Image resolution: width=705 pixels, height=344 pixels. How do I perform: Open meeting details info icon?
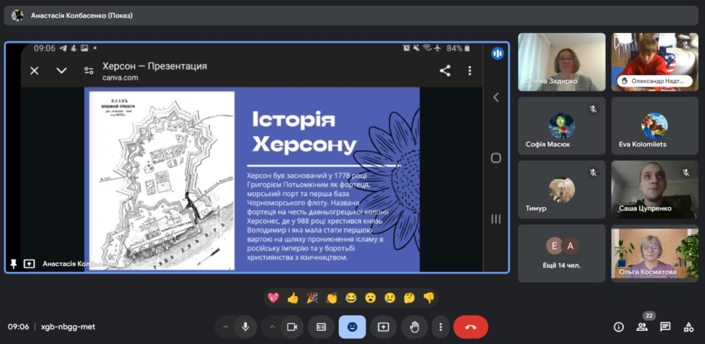pos(618,327)
